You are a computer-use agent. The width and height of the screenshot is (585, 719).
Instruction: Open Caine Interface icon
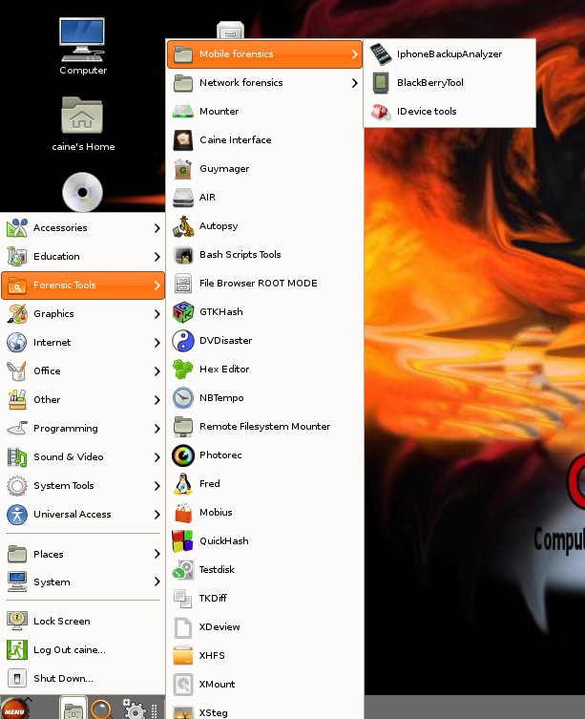[183, 139]
